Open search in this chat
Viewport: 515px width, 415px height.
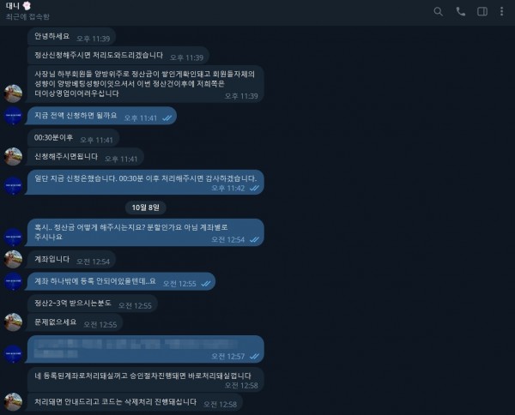pos(438,11)
